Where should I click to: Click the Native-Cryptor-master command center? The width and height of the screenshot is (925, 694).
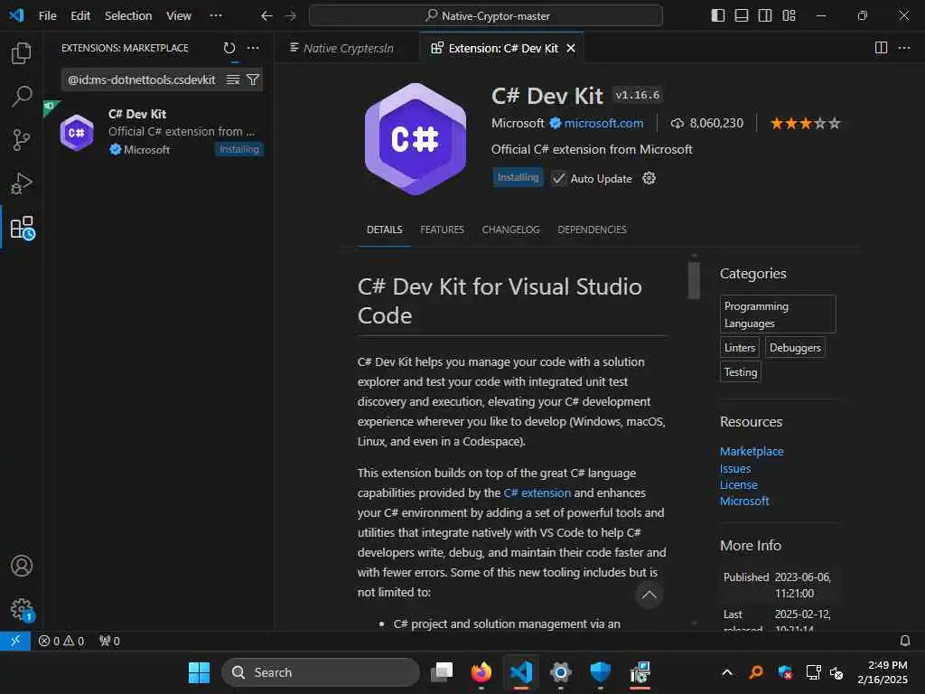tap(485, 16)
